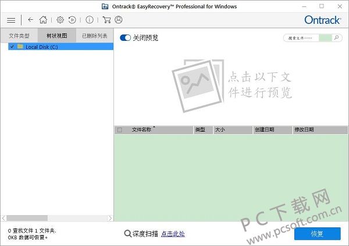
Task: Return to the home screen icon
Action: click(43, 20)
